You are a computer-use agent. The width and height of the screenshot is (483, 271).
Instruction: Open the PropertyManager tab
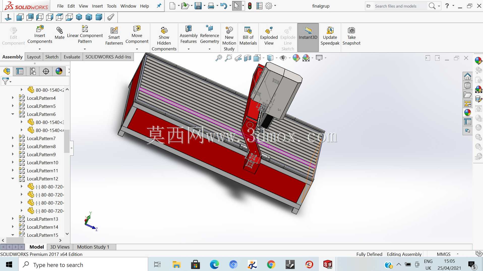click(20, 71)
